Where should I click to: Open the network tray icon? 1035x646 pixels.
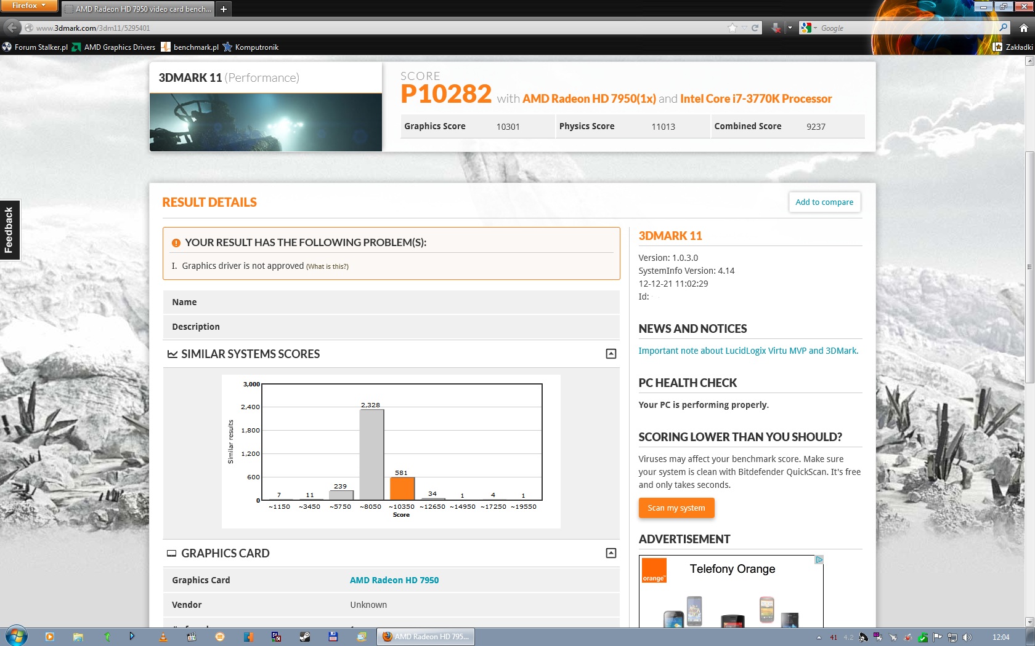pyautogui.click(x=952, y=637)
